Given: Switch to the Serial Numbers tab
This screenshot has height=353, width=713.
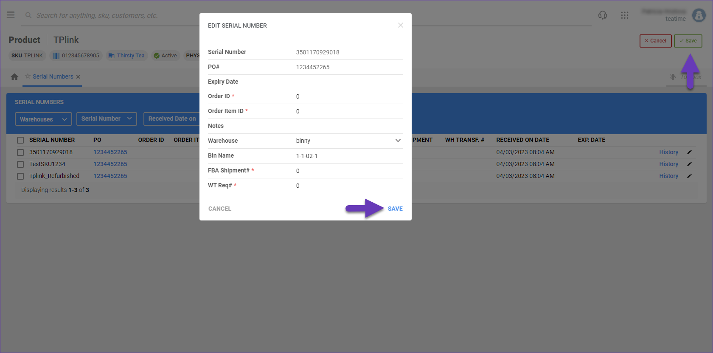Looking at the screenshot, I should [53, 77].
